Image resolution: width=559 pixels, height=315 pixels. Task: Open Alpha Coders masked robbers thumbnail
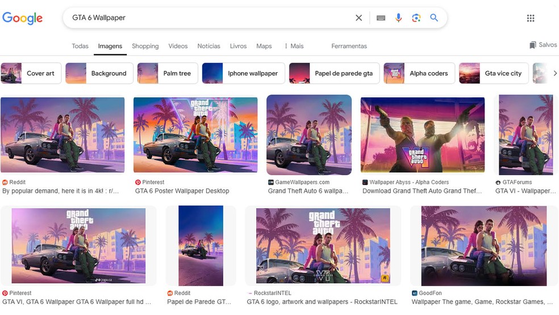click(x=423, y=135)
